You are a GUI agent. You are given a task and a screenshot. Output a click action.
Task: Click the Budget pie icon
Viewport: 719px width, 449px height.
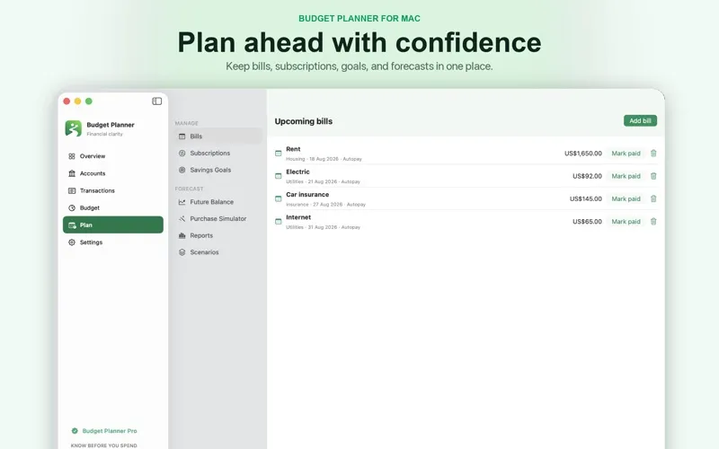point(72,207)
